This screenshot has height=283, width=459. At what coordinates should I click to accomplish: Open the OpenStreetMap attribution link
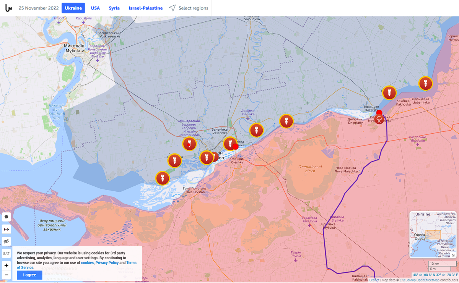point(428,280)
